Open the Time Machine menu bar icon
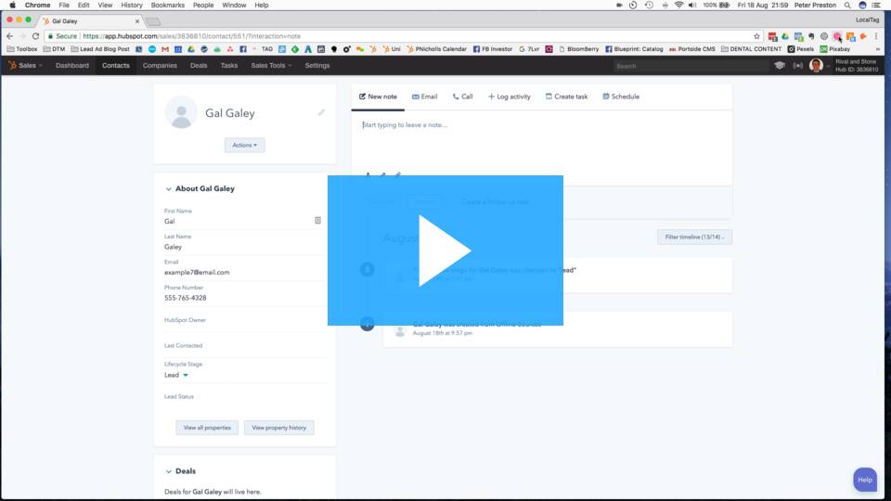The image size is (891, 501). tap(649, 6)
